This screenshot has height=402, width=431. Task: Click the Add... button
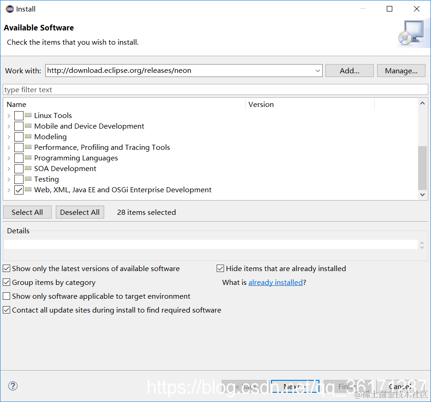tap(349, 71)
